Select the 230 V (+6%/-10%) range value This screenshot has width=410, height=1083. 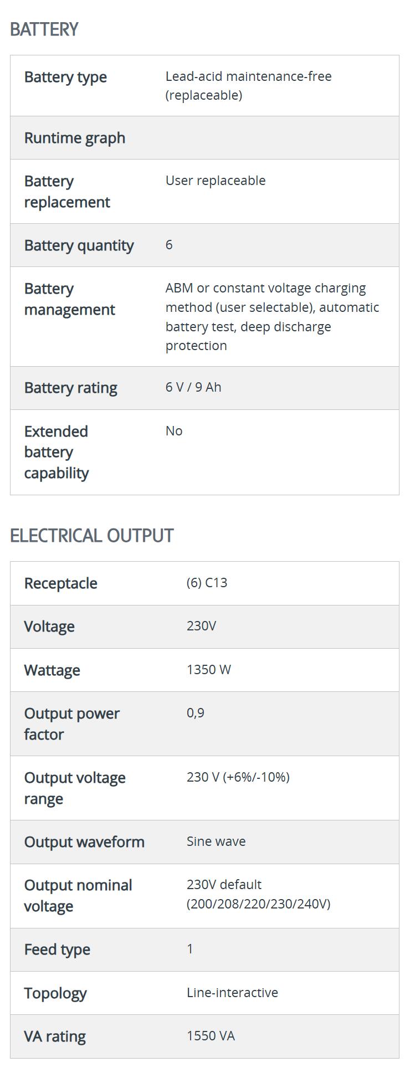click(x=238, y=777)
